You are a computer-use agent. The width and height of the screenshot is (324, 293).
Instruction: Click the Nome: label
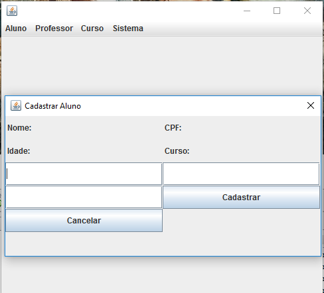pos(19,128)
